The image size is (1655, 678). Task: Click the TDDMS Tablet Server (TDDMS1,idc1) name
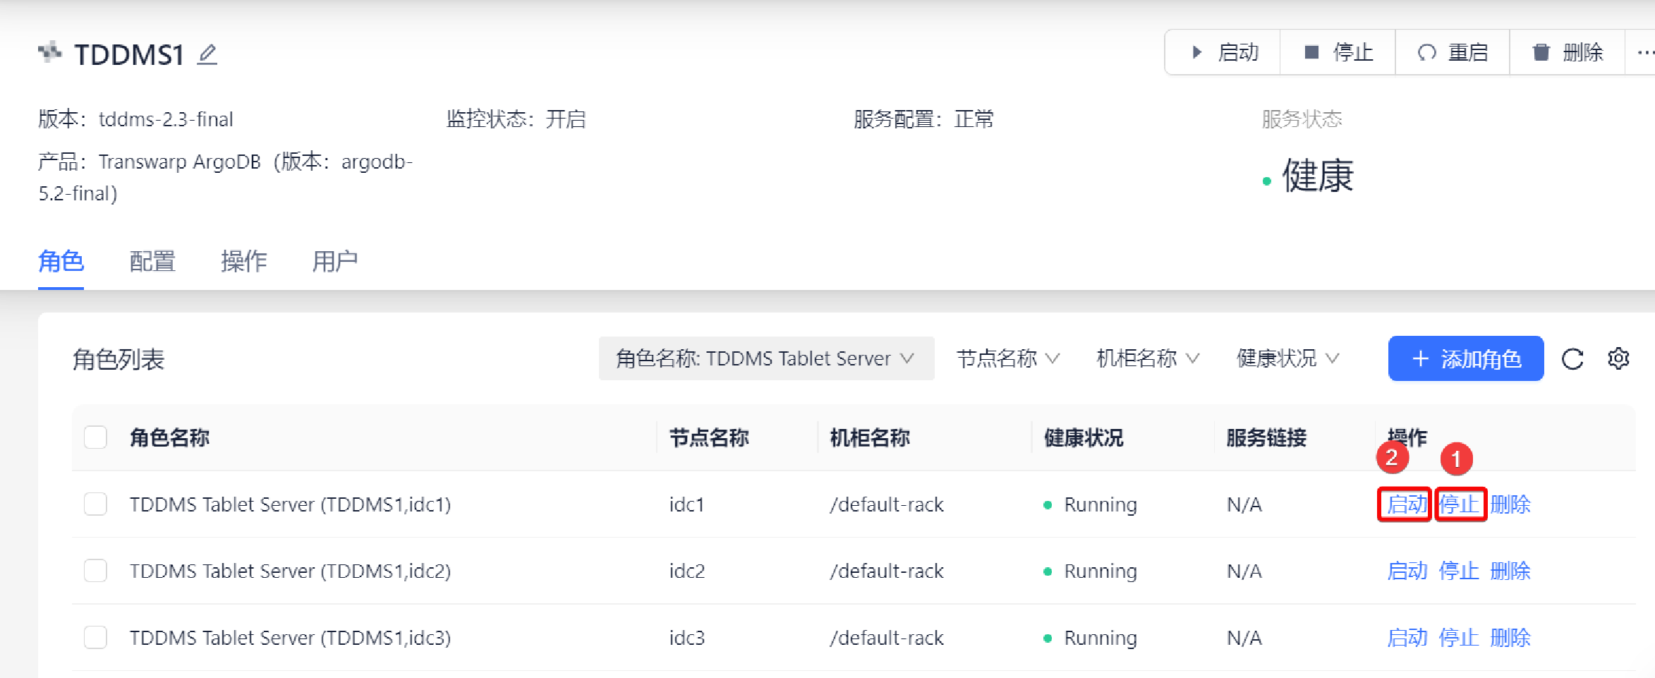tap(290, 504)
